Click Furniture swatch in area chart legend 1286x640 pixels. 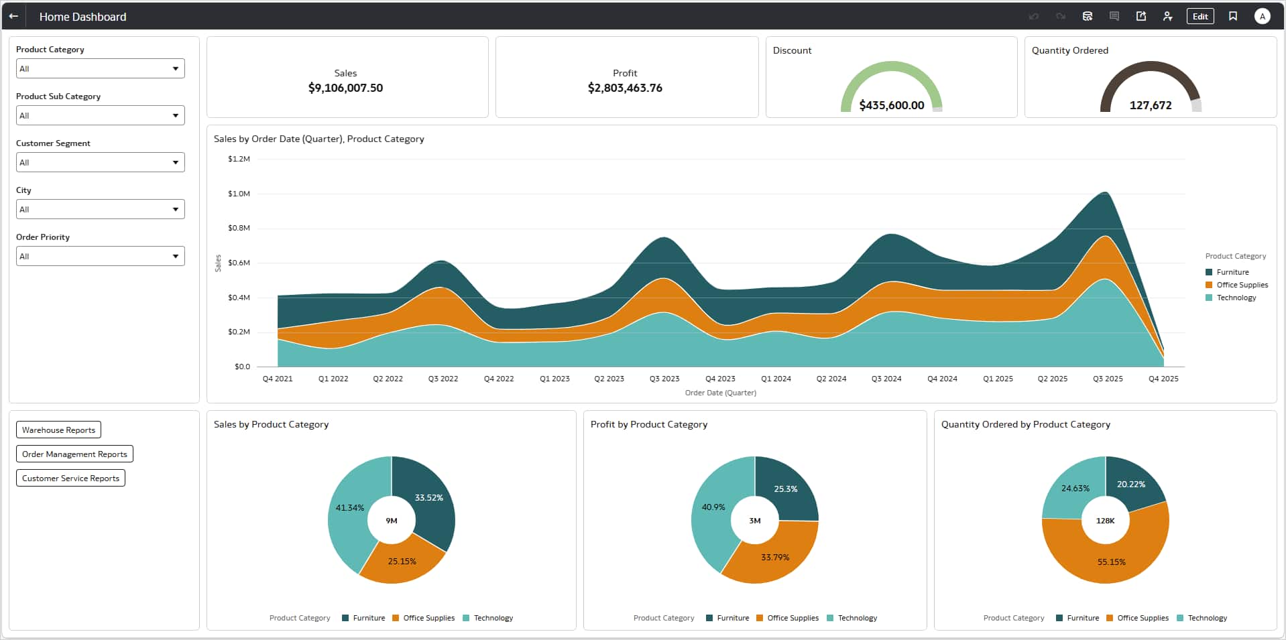point(1209,272)
